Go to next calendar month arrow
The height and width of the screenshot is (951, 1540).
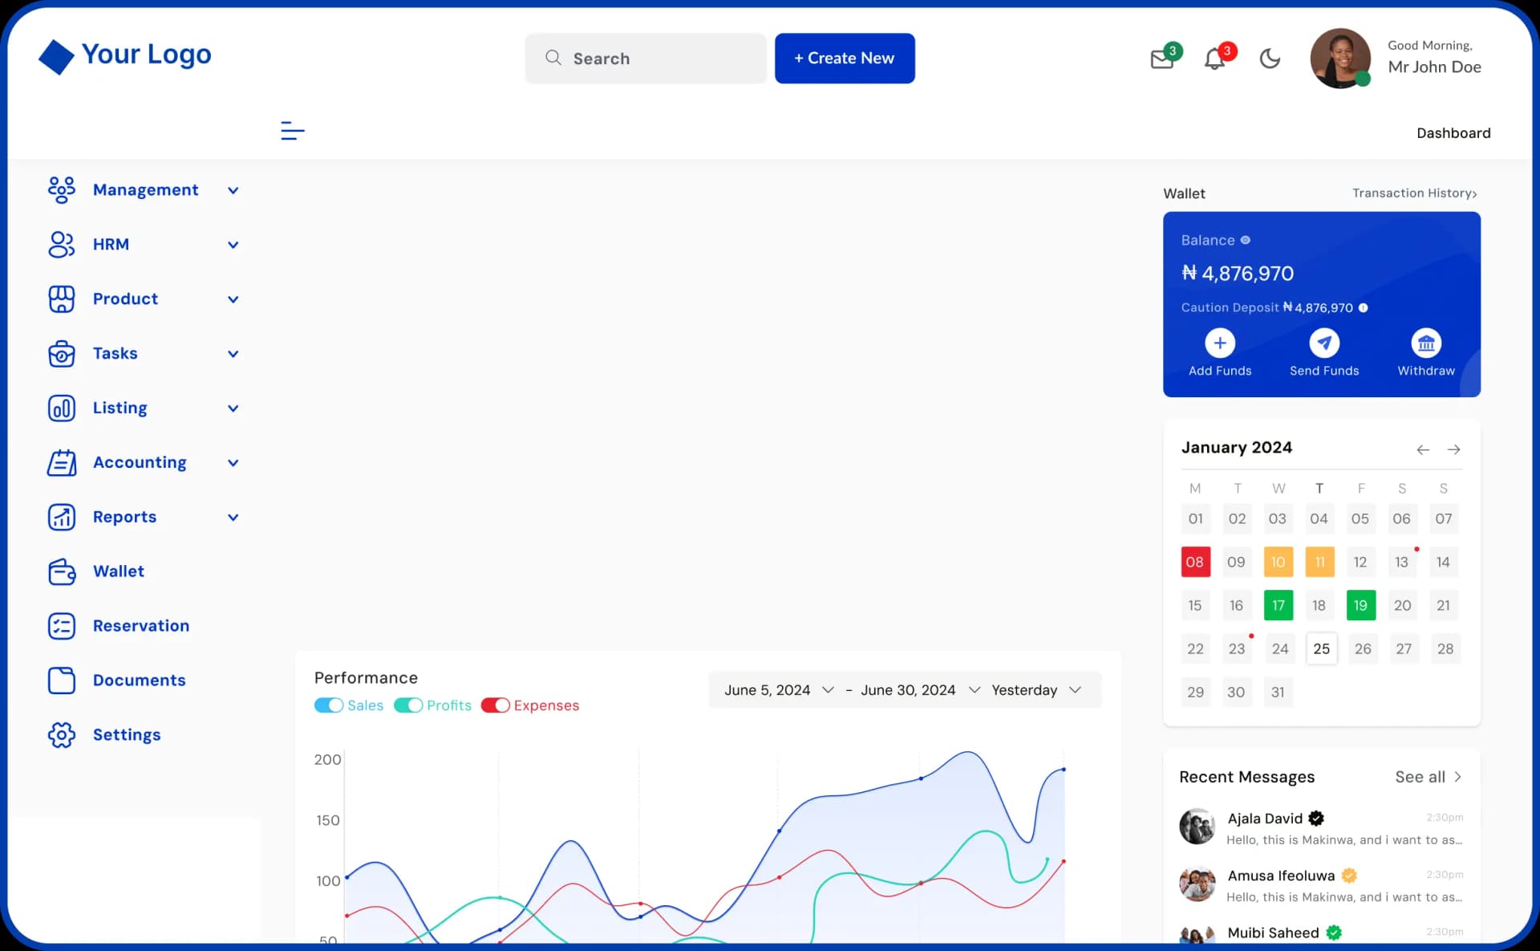coord(1453,449)
